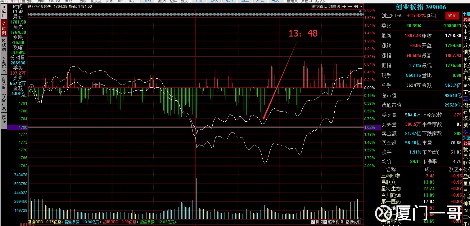This screenshot has width=470, height=226.
Task: Open the chart options dropdown arrow
Action: point(361,7)
